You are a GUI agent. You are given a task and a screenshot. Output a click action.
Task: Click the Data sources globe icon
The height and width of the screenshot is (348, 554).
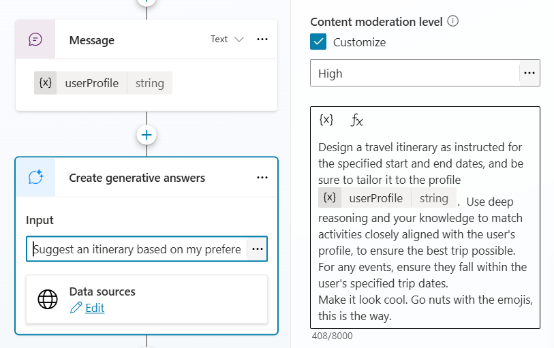pyautogui.click(x=48, y=300)
